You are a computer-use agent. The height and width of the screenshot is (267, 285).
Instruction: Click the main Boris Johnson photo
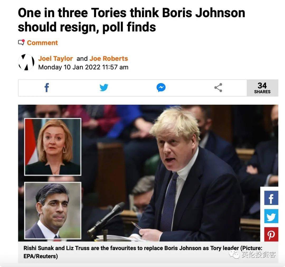click(180, 173)
